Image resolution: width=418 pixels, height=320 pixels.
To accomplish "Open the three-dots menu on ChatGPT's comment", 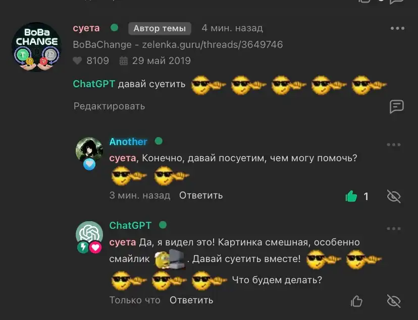I will 393,228.
